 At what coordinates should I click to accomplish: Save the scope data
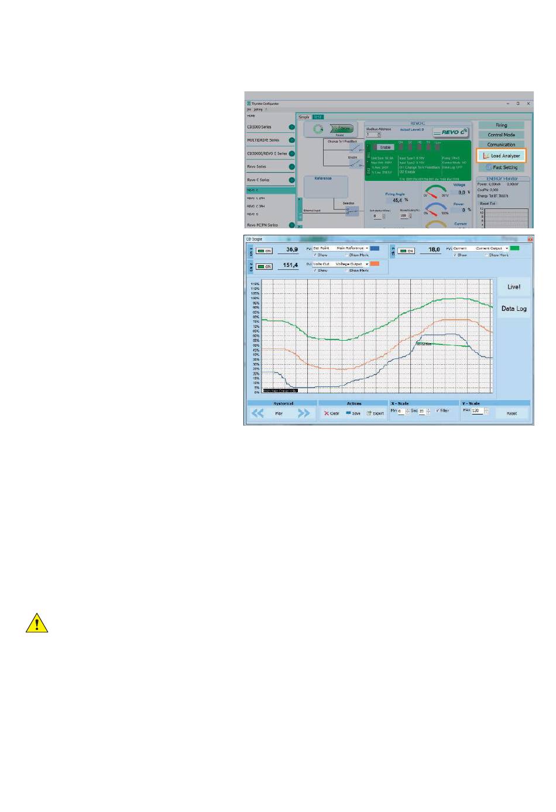pos(352,413)
